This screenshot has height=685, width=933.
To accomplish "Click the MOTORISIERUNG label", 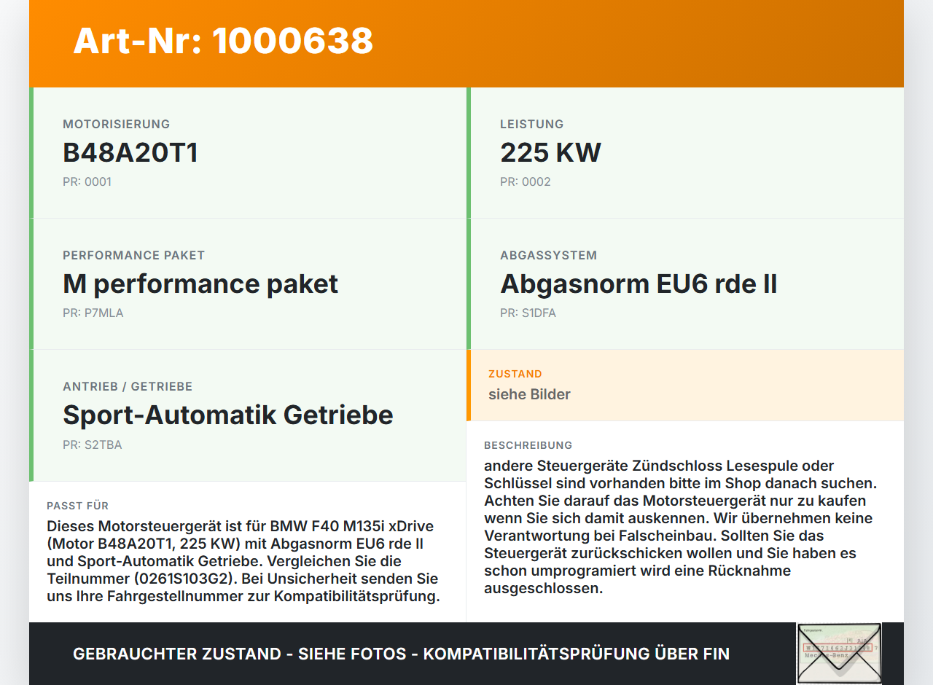I will (x=117, y=124).
